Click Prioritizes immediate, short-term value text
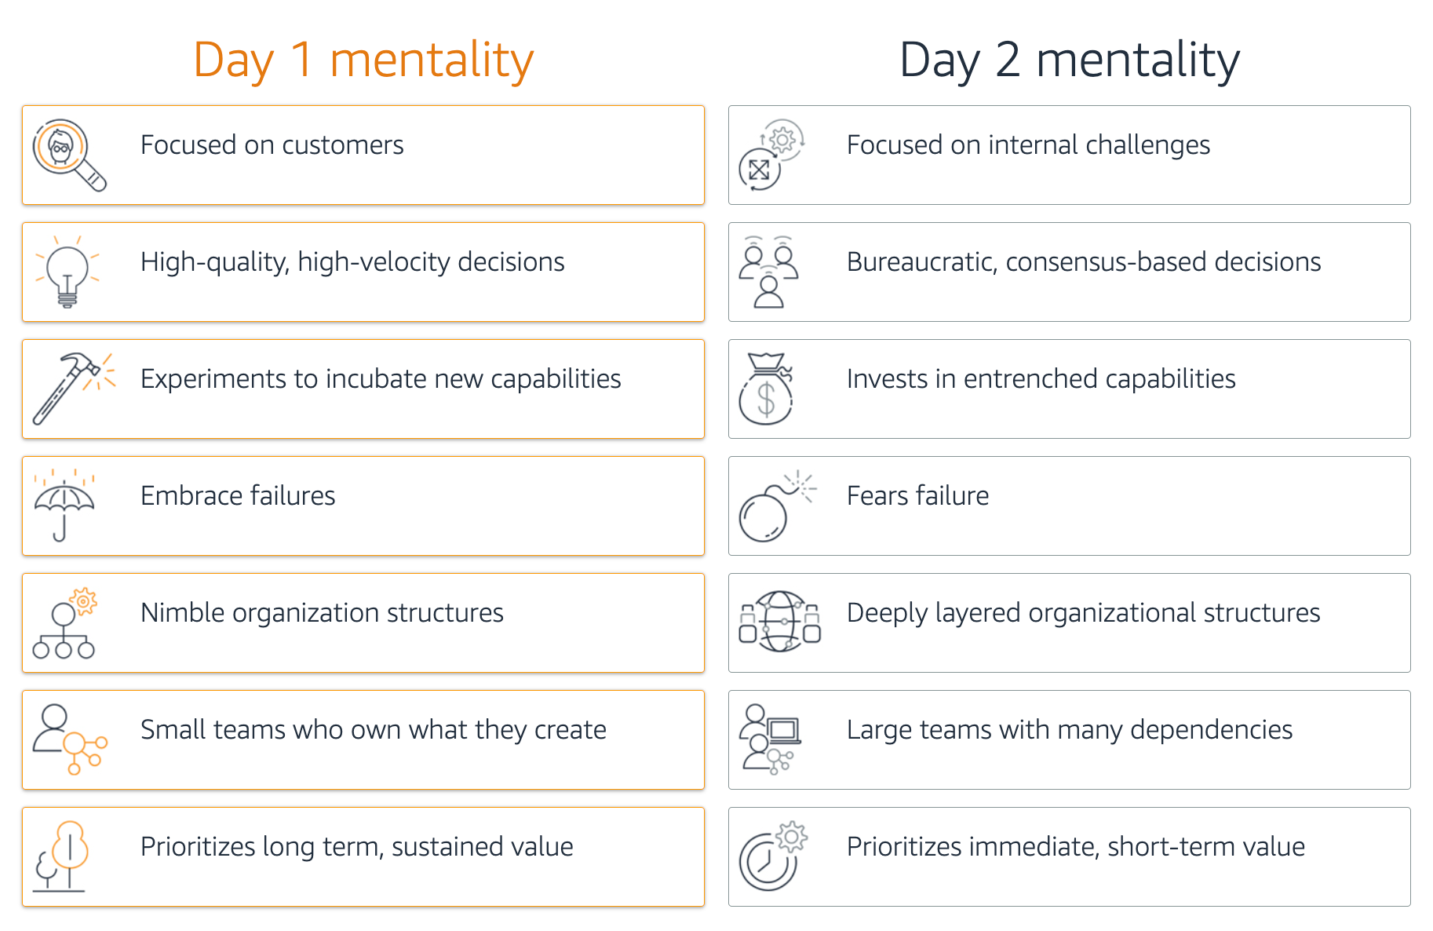1433x931 pixels. pyautogui.click(x=1075, y=847)
